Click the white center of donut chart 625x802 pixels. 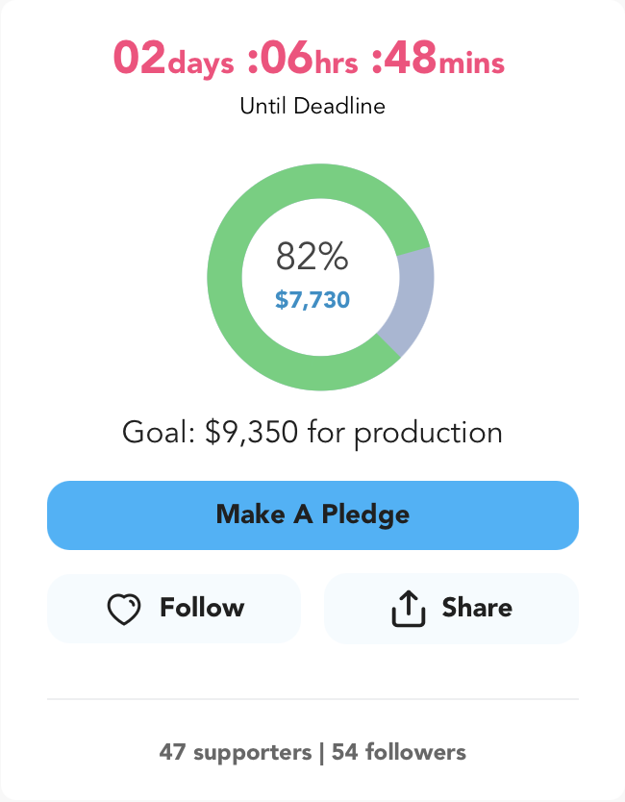tap(320, 327)
